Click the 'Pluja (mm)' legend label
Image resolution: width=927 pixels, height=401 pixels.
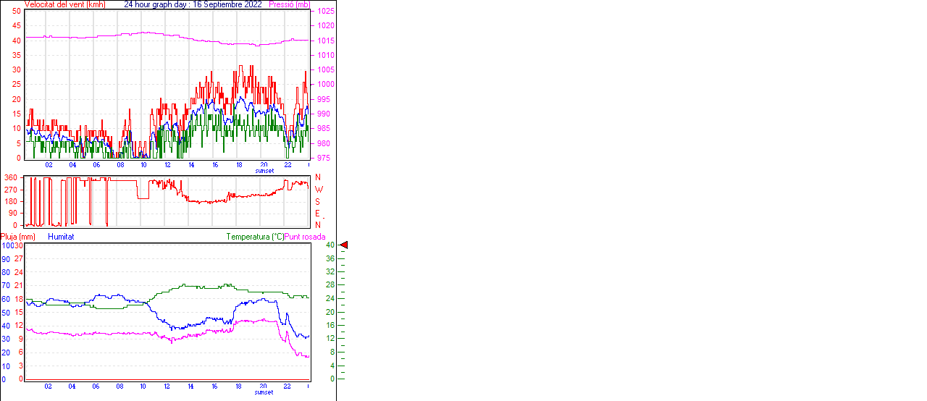tap(18, 237)
